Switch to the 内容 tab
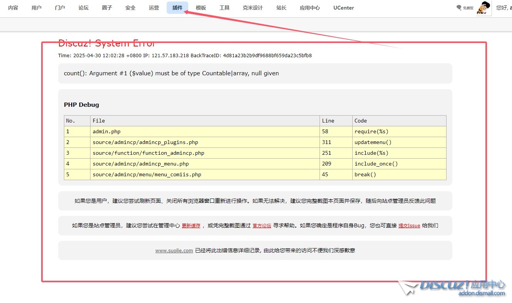The width and height of the screenshot is (512, 303). [13, 8]
